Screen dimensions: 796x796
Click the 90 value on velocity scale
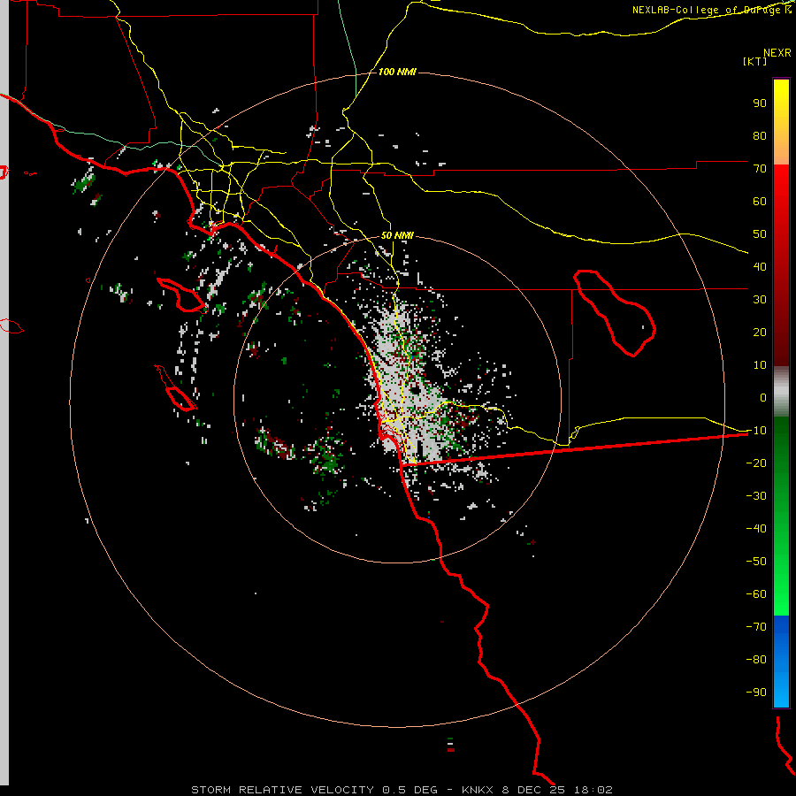[x=760, y=103]
